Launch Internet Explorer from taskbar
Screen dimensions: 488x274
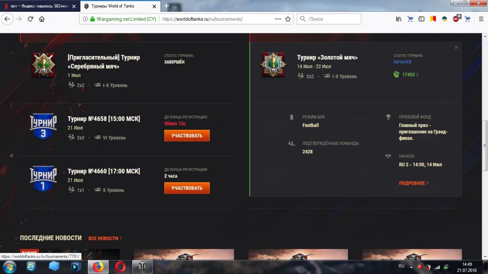pyautogui.click(x=31, y=267)
